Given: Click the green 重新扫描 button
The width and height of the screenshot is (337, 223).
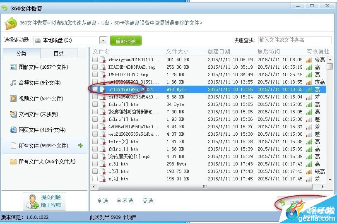Looking at the screenshot, I should coord(126,41).
